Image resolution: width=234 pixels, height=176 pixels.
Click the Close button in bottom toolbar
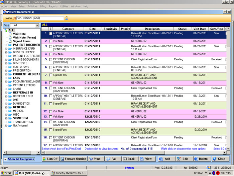point(220,159)
